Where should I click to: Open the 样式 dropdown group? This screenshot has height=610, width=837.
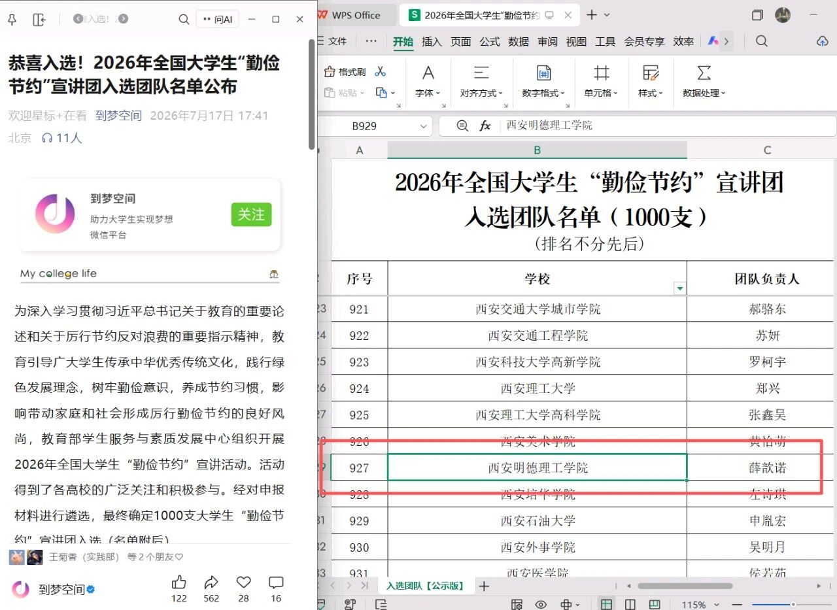tap(651, 93)
